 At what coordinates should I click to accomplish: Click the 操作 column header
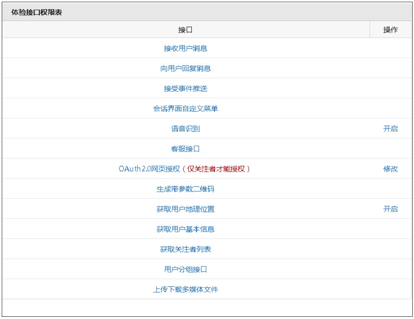coord(390,30)
